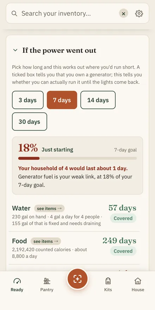Select the active 7 days option
The image size is (155, 310).
pyautogui.click(x=62, y=100)
